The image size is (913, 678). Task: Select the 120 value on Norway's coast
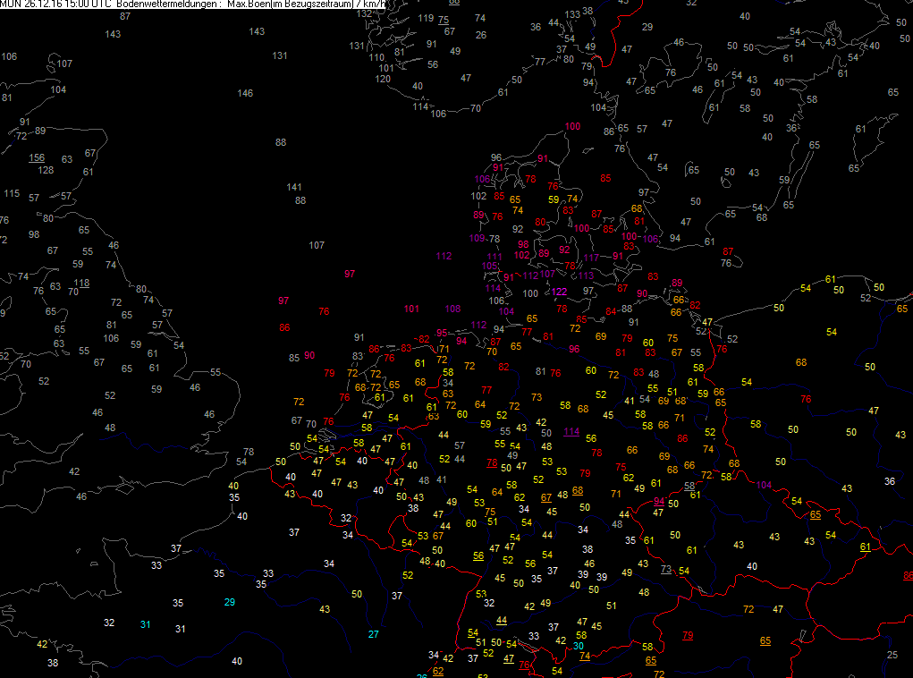[x=383, y=80]
